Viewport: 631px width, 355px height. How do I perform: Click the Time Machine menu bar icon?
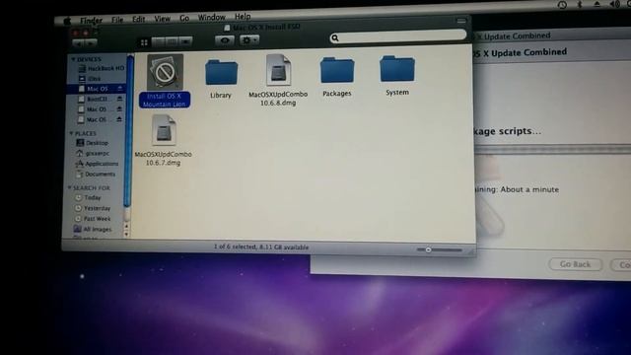pyautogui.click(x=562, y=4)
